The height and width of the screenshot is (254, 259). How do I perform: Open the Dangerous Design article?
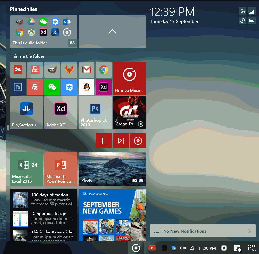[x=44, y=218]
